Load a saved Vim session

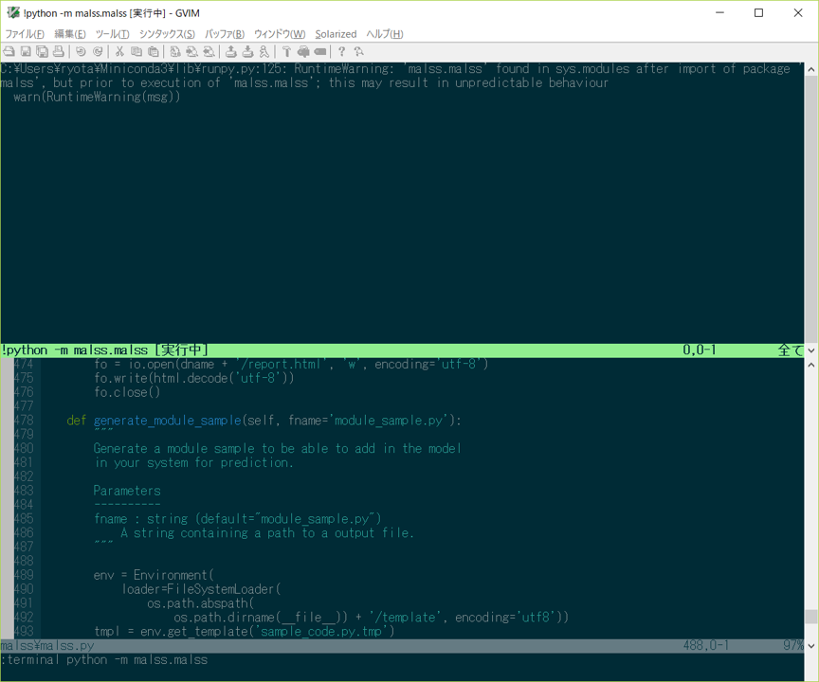point(230,51)
